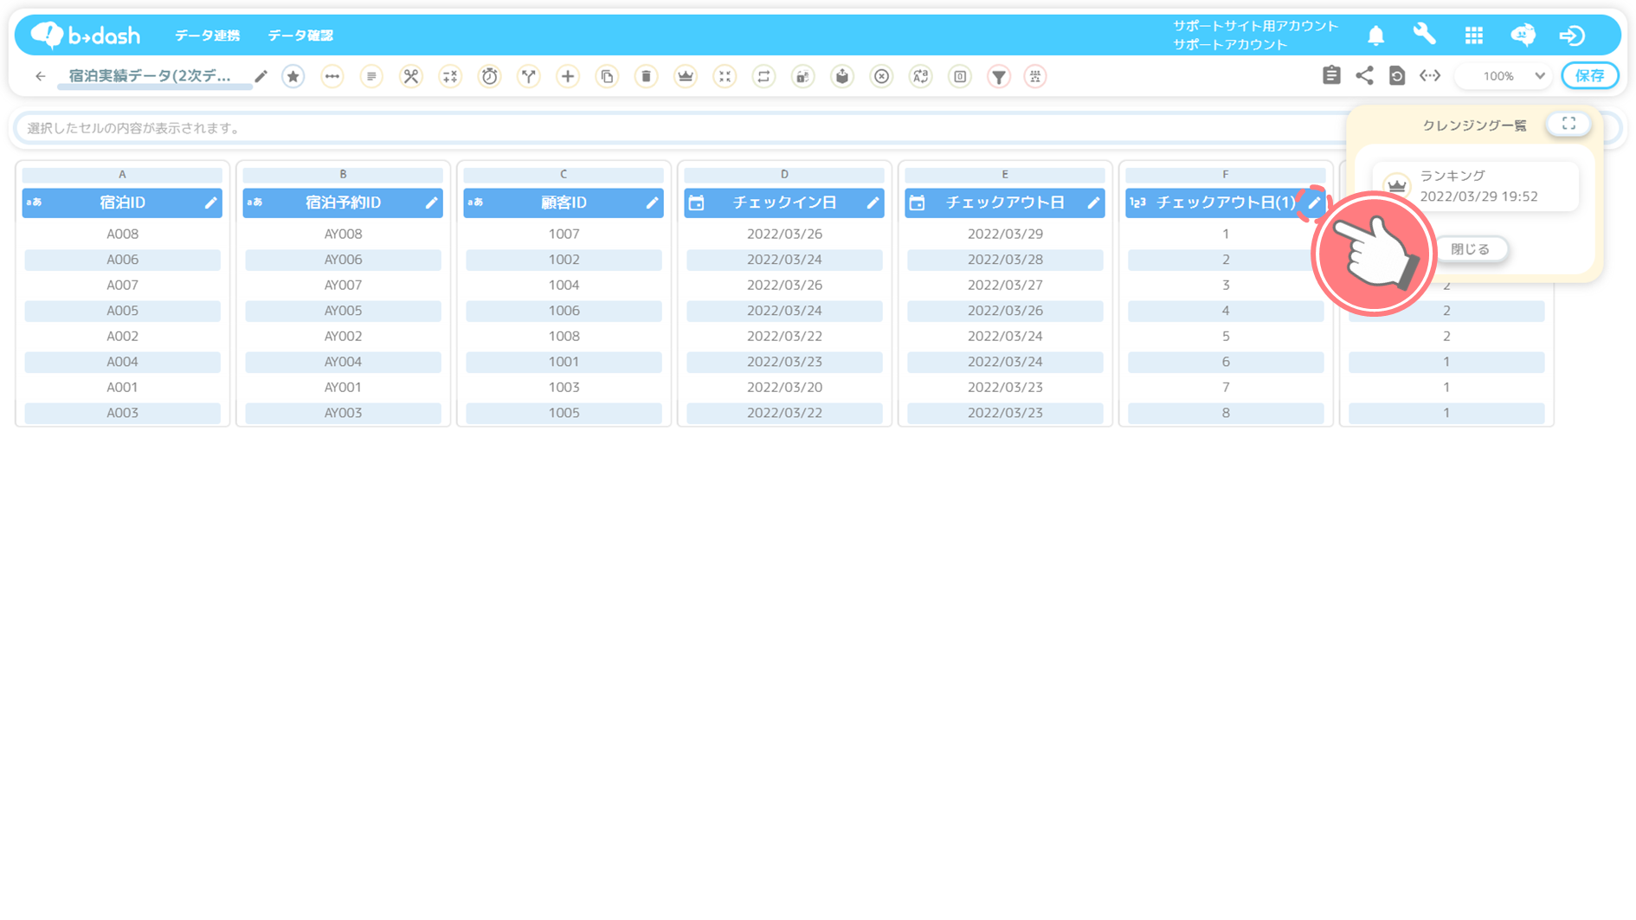This screenshot has width=1636, height=920.
Task: Open the arithmetic calculation icon
Action: tap(450, 76)
